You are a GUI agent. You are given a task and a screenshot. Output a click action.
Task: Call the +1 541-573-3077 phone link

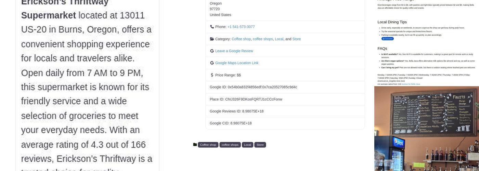point(241,27)
